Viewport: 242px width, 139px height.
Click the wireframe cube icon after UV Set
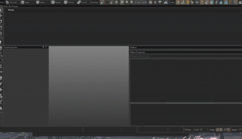tap(150, 2)
